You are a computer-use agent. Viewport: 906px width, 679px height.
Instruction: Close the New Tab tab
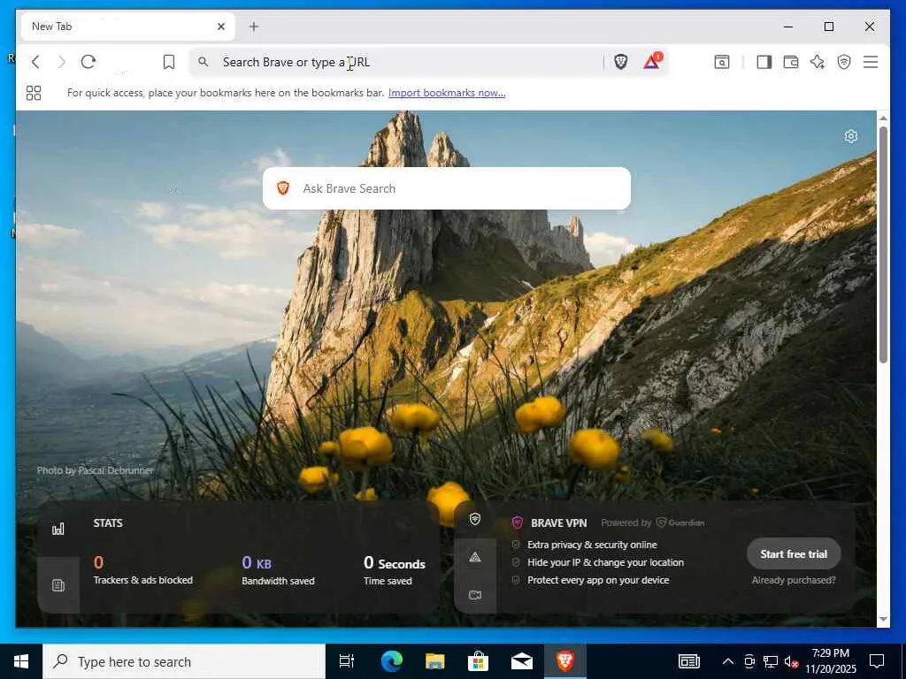[x=220, y=27]
